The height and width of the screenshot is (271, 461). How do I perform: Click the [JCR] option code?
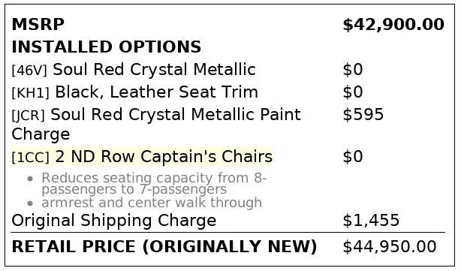[x=29, y=115]
